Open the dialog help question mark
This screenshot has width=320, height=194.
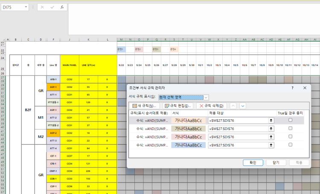coord(292,88)
